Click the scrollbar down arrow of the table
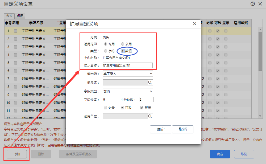The image size is (266, 164). pyautogui.click(x=260, y=116)
